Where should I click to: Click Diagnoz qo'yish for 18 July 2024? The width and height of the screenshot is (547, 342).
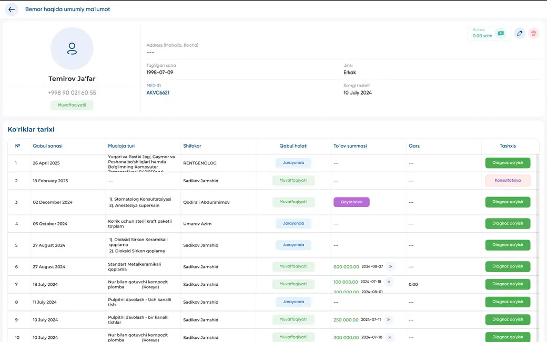[508, 284]
